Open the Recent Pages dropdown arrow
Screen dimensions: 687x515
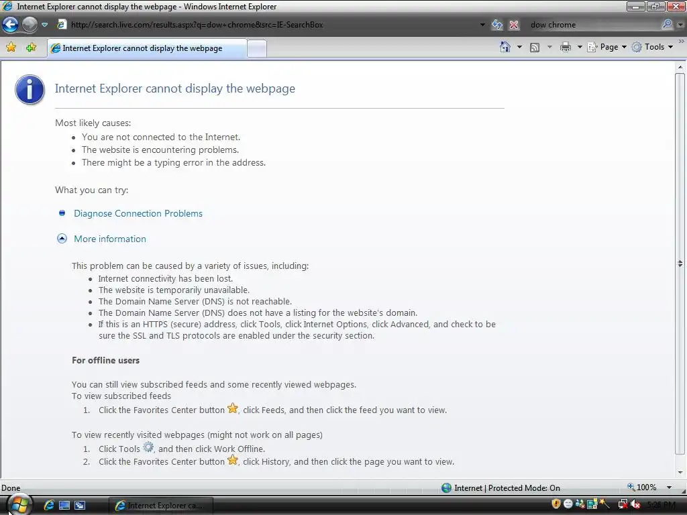(44, 25)
